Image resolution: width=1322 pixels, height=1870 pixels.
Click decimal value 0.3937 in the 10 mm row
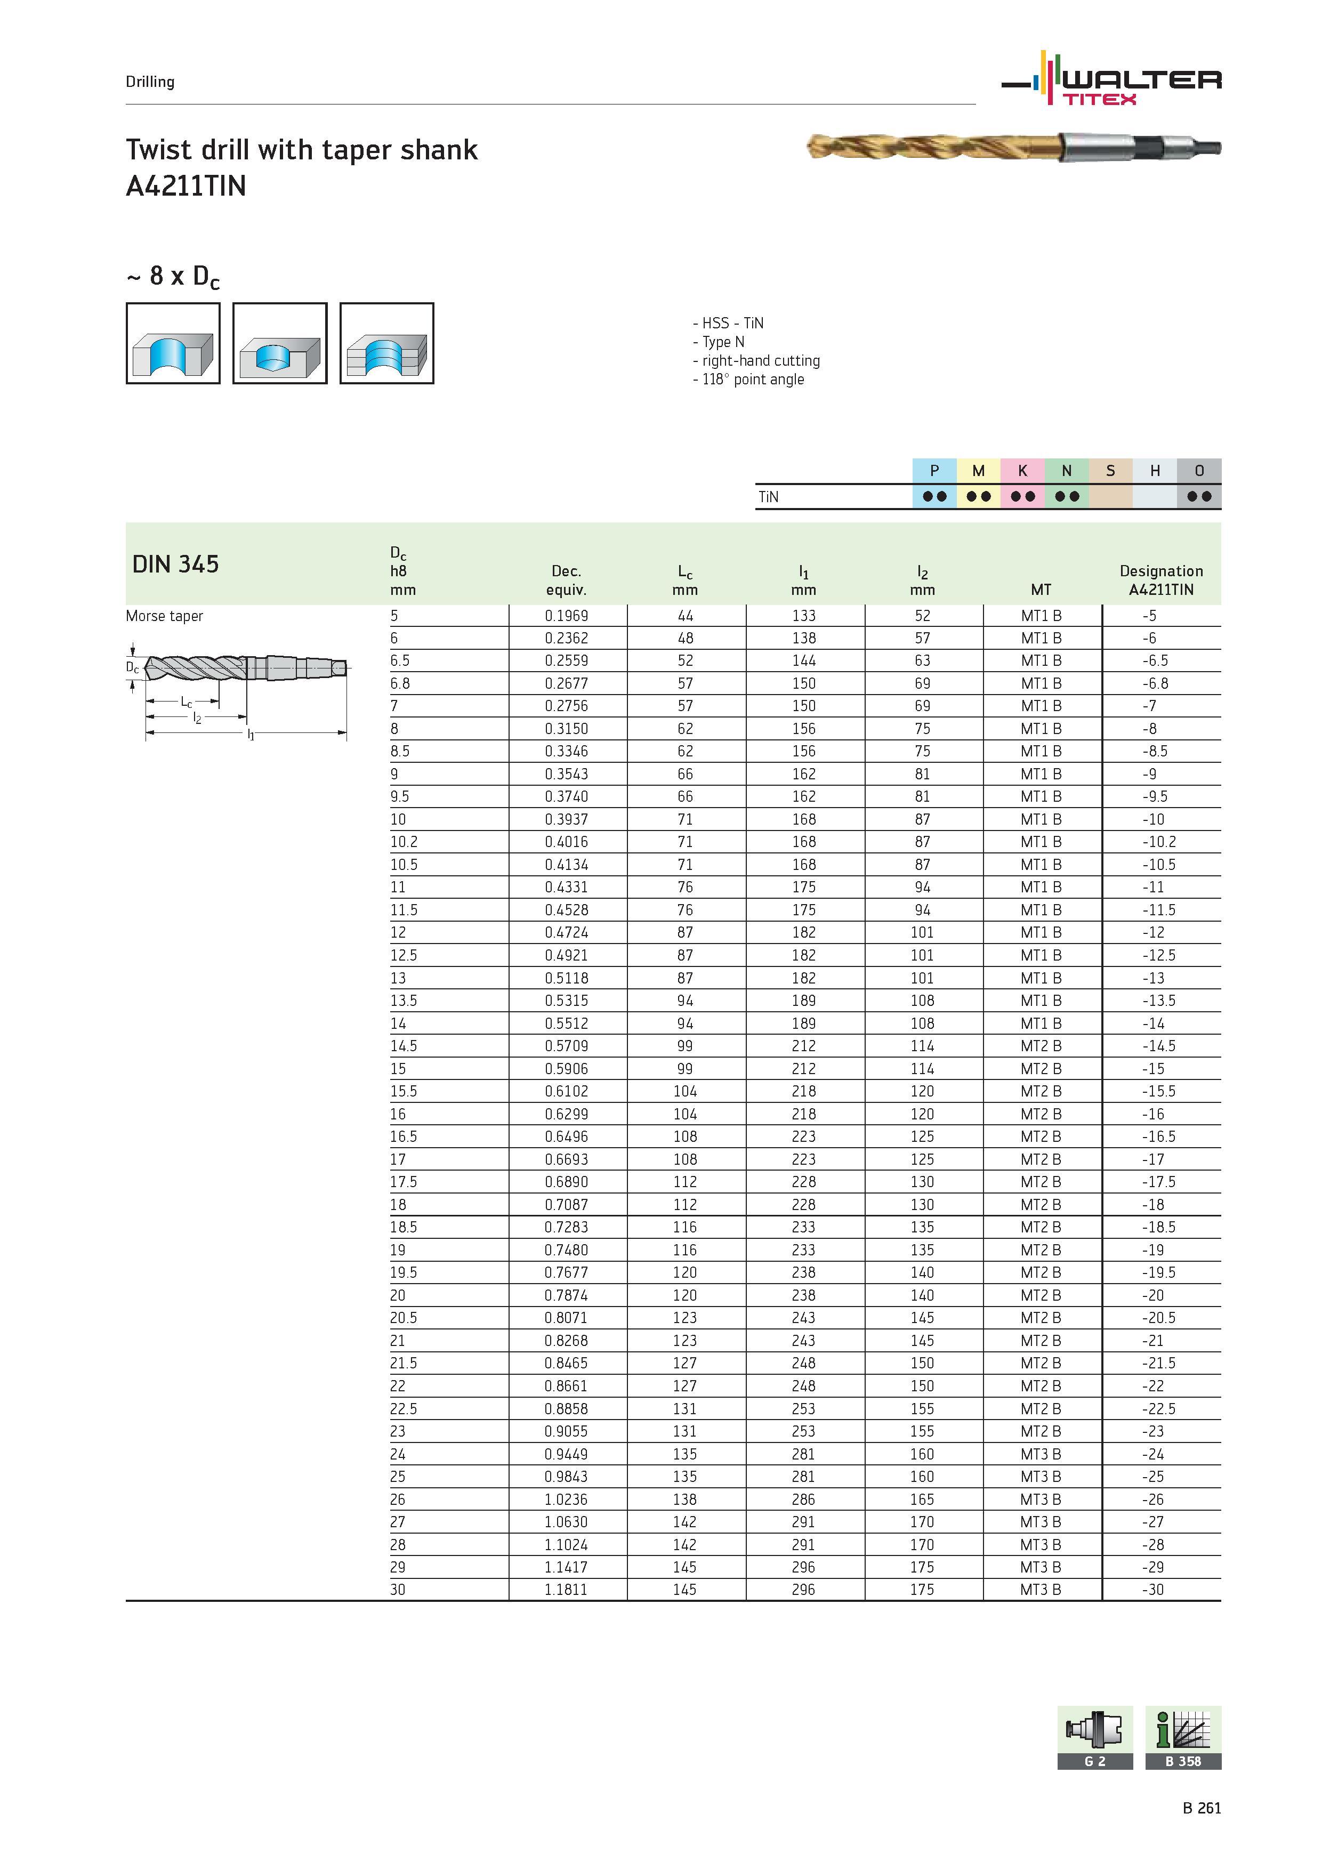click(x=566, y=819)
